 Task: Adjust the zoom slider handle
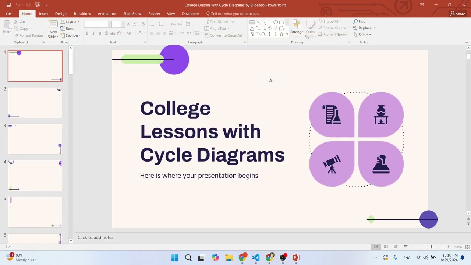tap(431, 247)
